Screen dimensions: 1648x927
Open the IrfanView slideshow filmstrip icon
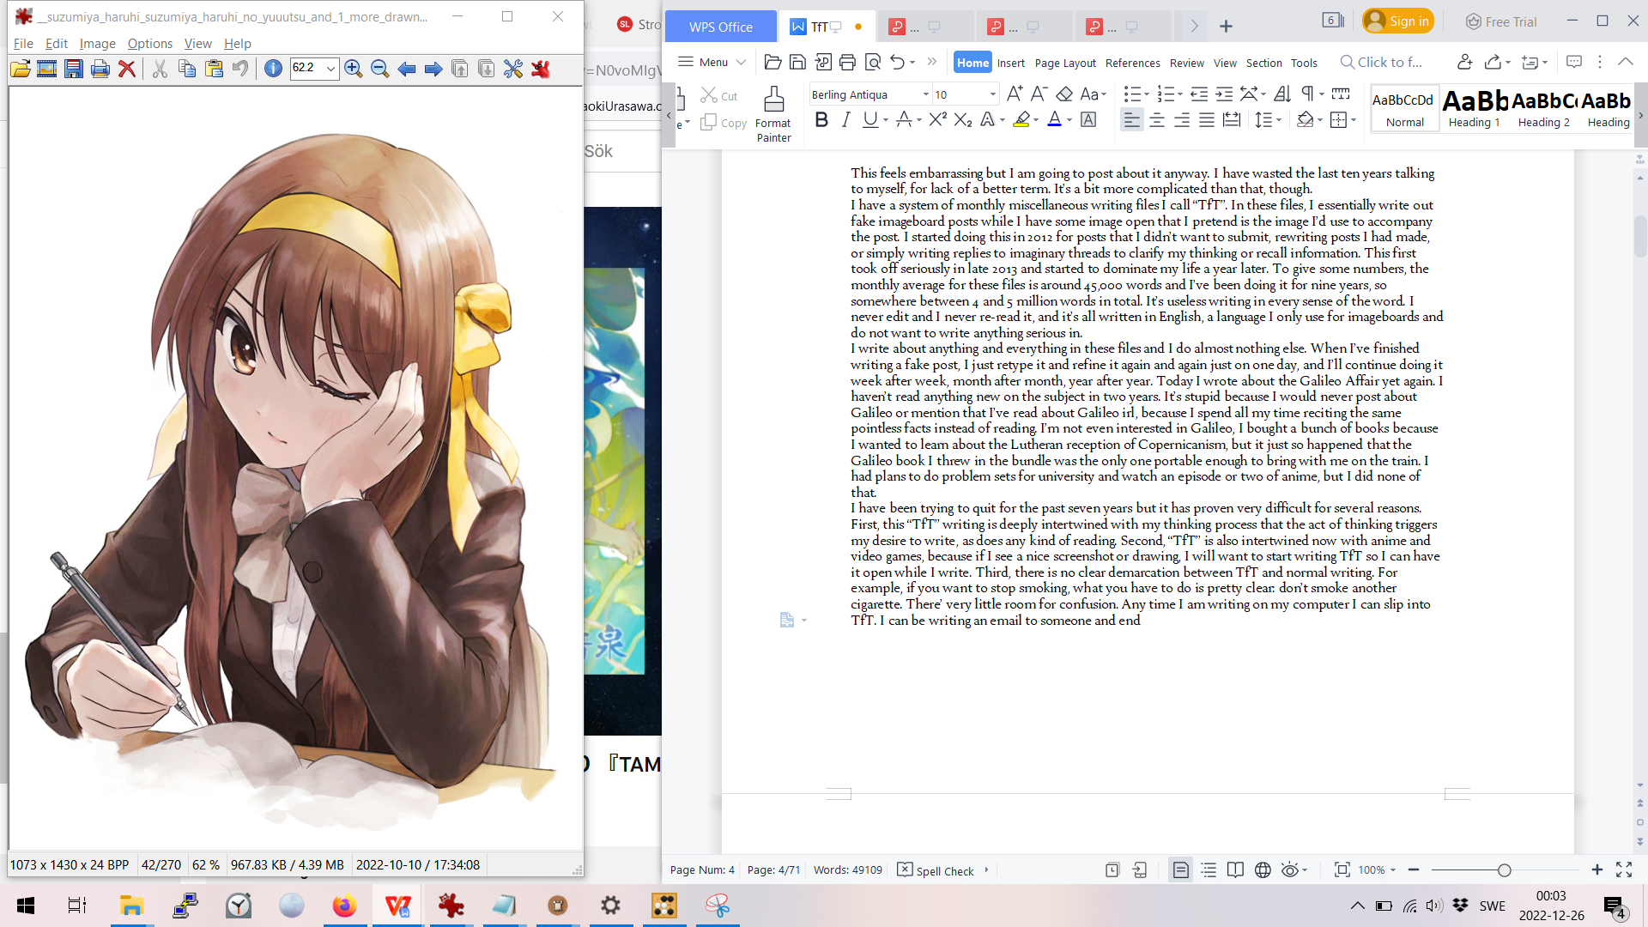[x=47, y=69]
